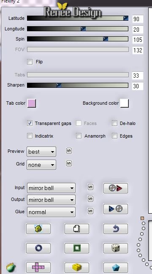Screen dimensions: 152x274
Task: Click the dice randomize button
Action: (116, 248)
